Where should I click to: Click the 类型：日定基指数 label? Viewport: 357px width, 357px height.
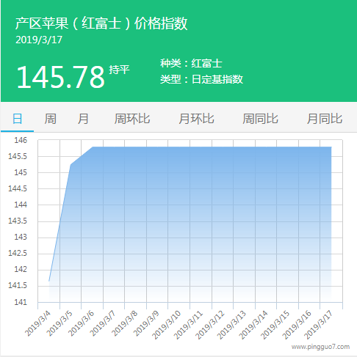tap(202, 79)
